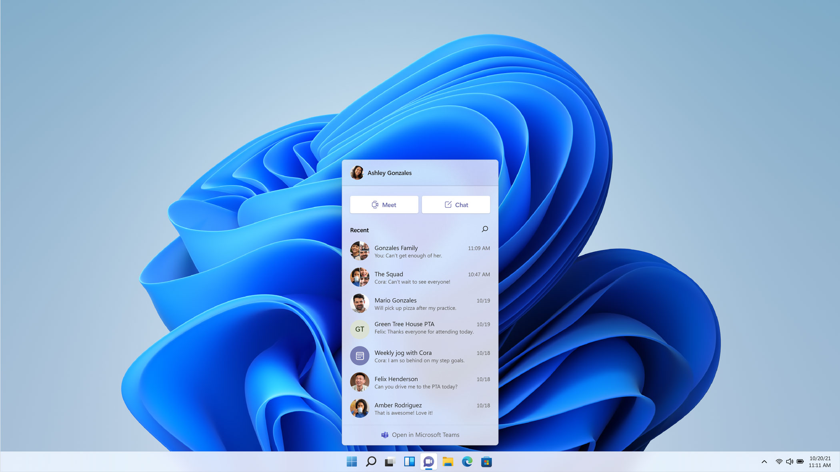Open in Microsoft Teams link
The image size is (840, 472).
coord(420,434)
